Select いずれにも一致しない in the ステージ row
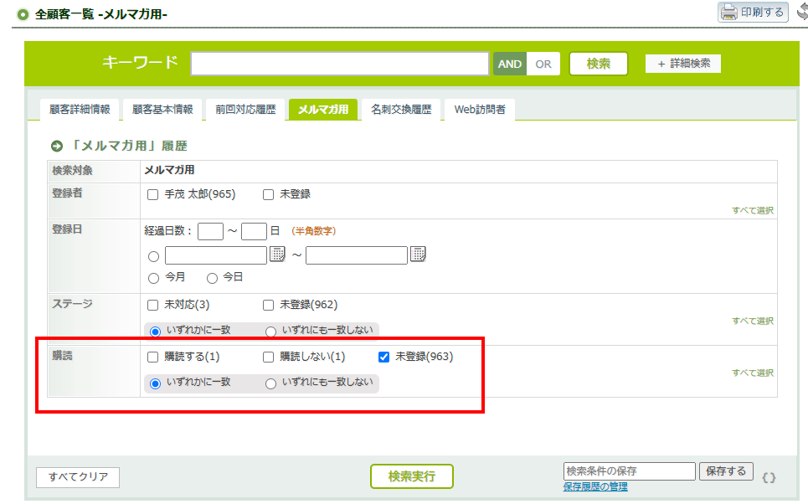Screen dimensions: 808x504 tap(270, 332)
